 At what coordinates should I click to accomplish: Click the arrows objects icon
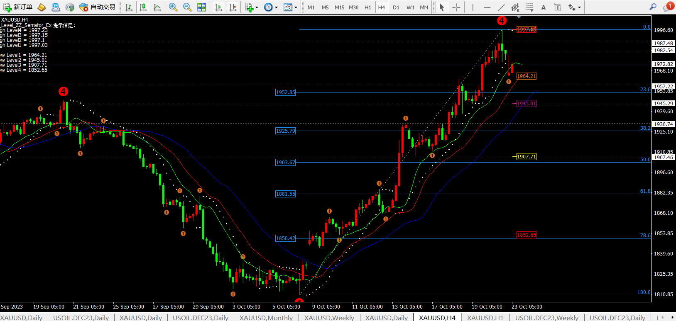572,7
